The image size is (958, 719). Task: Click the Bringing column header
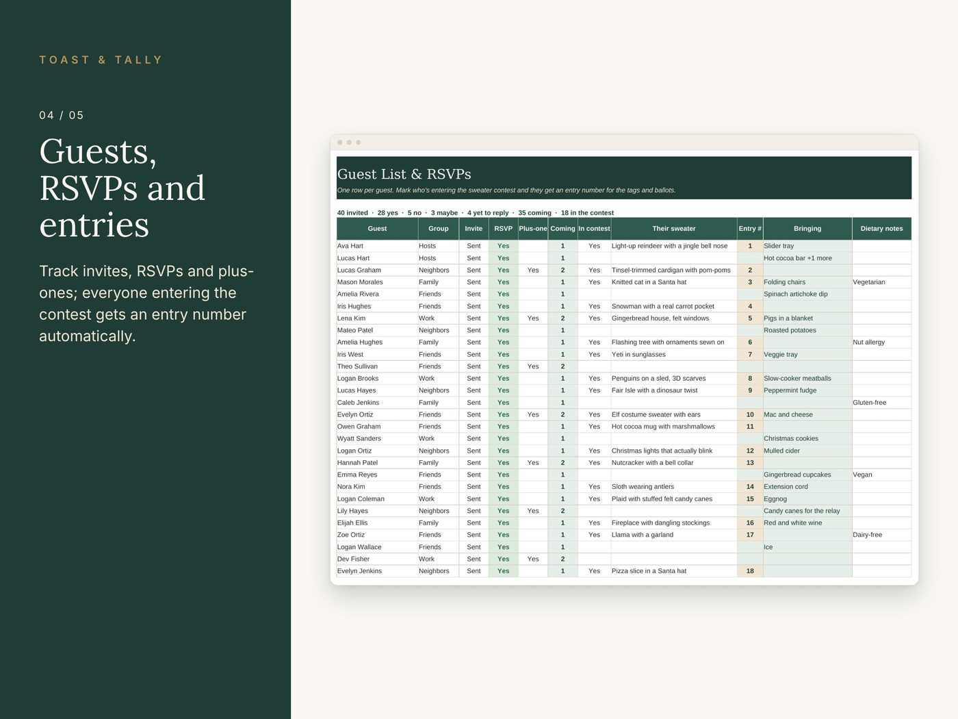807,229
